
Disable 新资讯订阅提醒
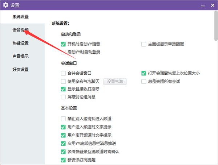63,160
